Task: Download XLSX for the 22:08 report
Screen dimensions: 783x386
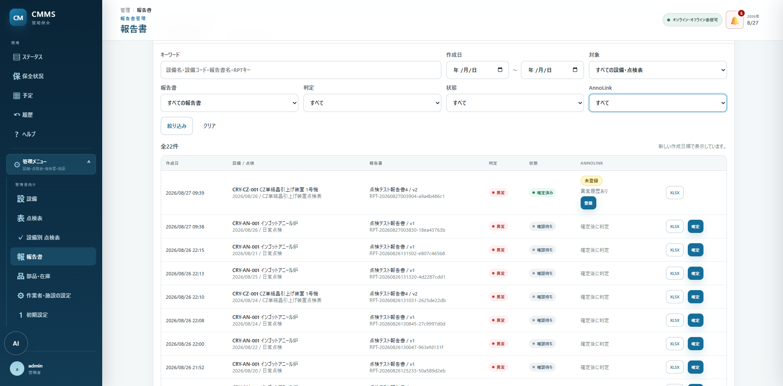Action: pos(675,320)
